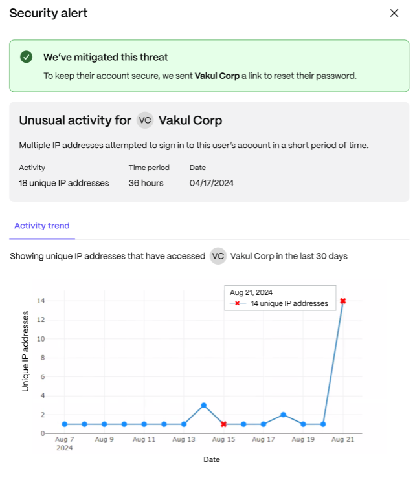This screenshot has width=415, height=500.
Task: Click the red X marker at Aug 21
Action: pos(343,301)
